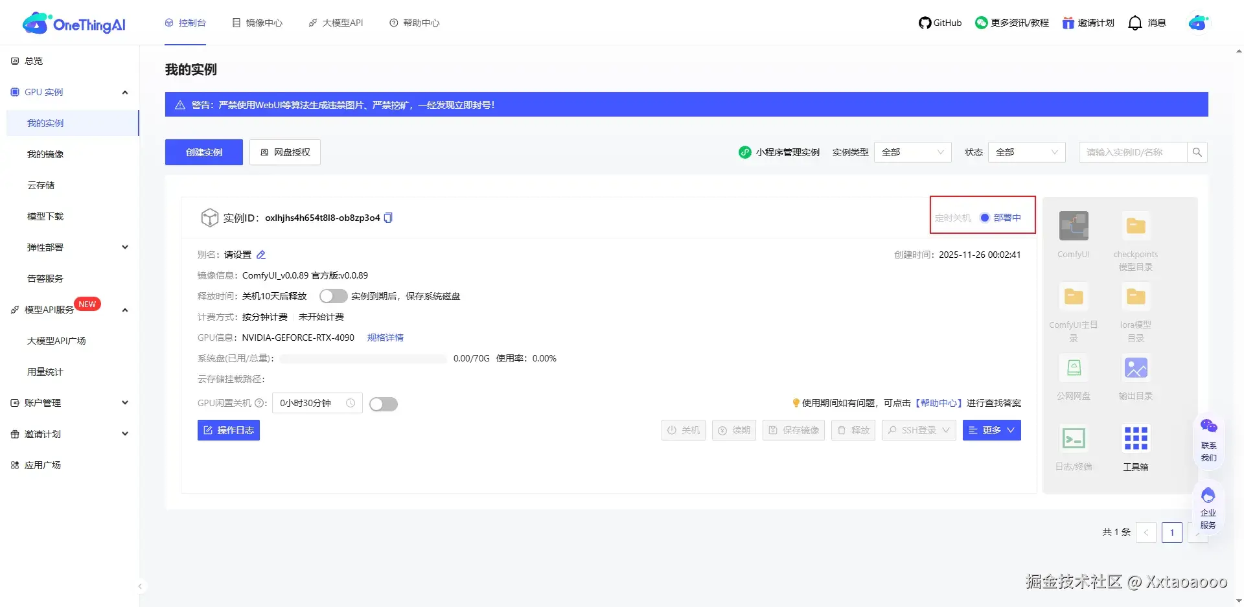Screen dimensions: 1244x607
Task: Expand the 邀请计划 sidebar group
Action: click(125, 434)
